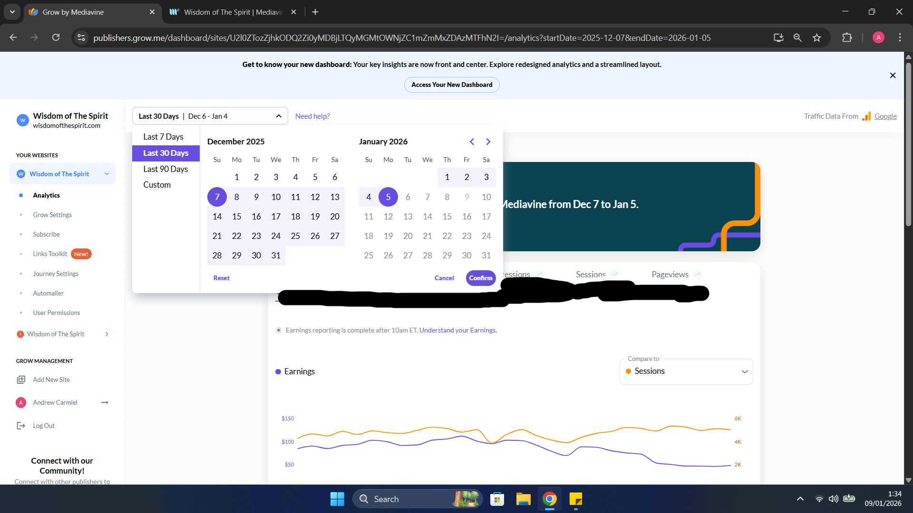Expand Wisdom of The Spirit website chevron
The image size is (913, 513).
tap(107, 174)
